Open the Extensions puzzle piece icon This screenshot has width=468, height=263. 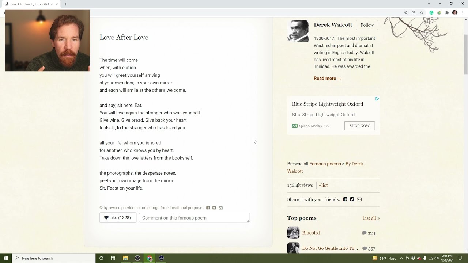coord(447,12)
